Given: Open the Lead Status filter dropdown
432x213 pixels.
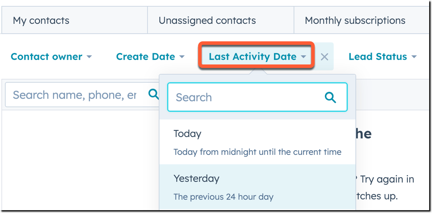Looking at the screenshot, I should pos(378,57).
